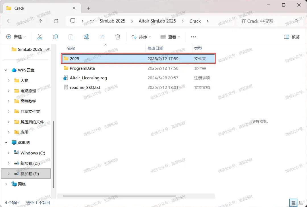Open the 查看 view dropdown
307x207 pixels.
coord(170,37)
